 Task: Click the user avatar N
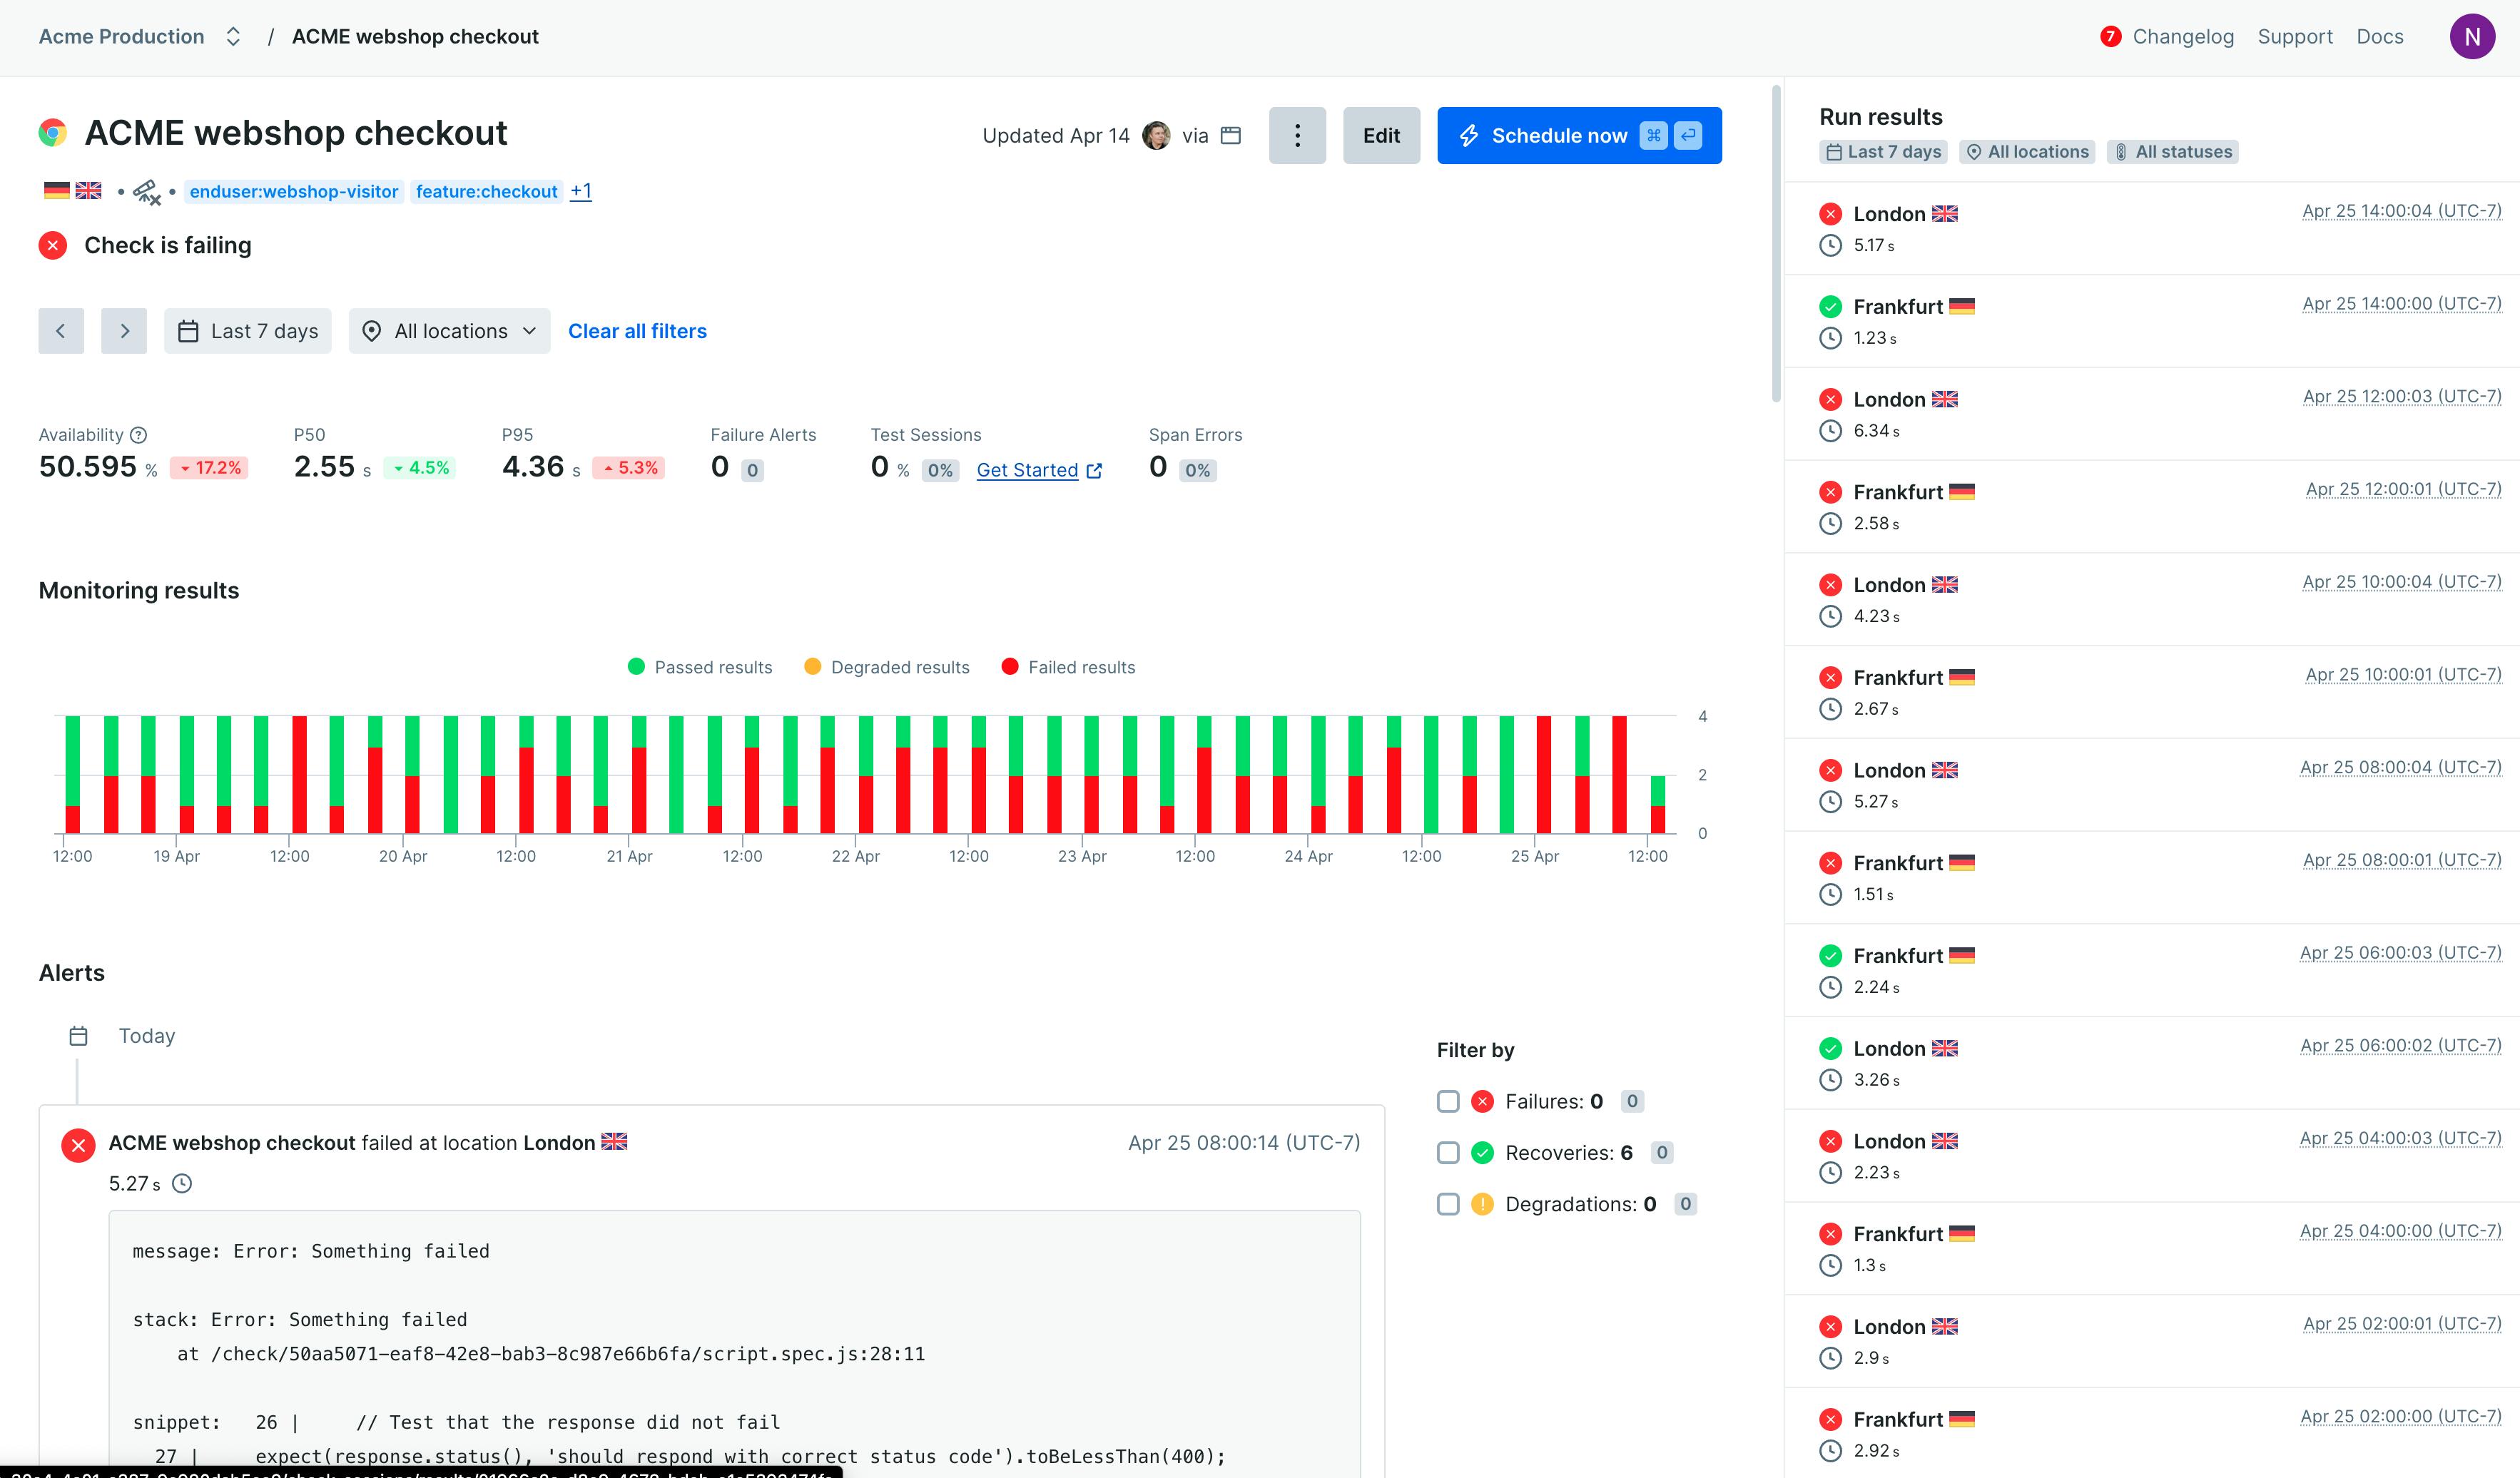2472,37
